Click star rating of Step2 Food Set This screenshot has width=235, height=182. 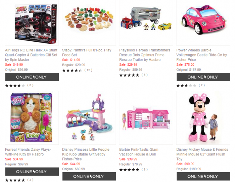click(x=72, y=70)
